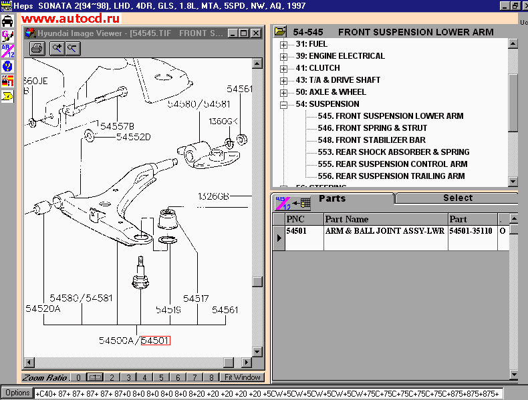Click the car icon in left sidebar

(x=7, y=21)
